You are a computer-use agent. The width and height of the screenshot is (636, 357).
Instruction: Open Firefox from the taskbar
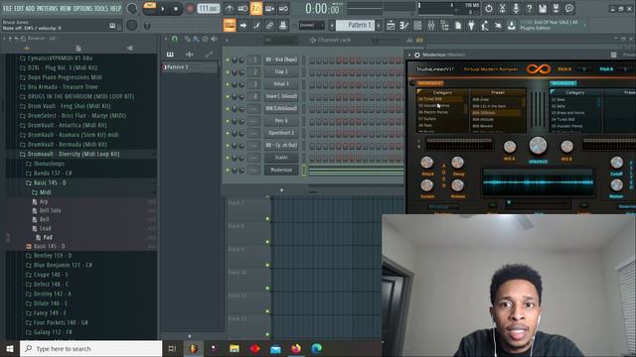296,348
